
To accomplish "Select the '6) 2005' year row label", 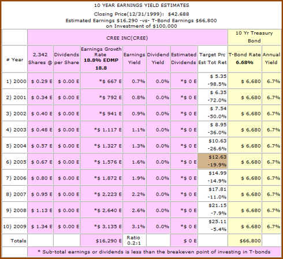I will point(14,162).
